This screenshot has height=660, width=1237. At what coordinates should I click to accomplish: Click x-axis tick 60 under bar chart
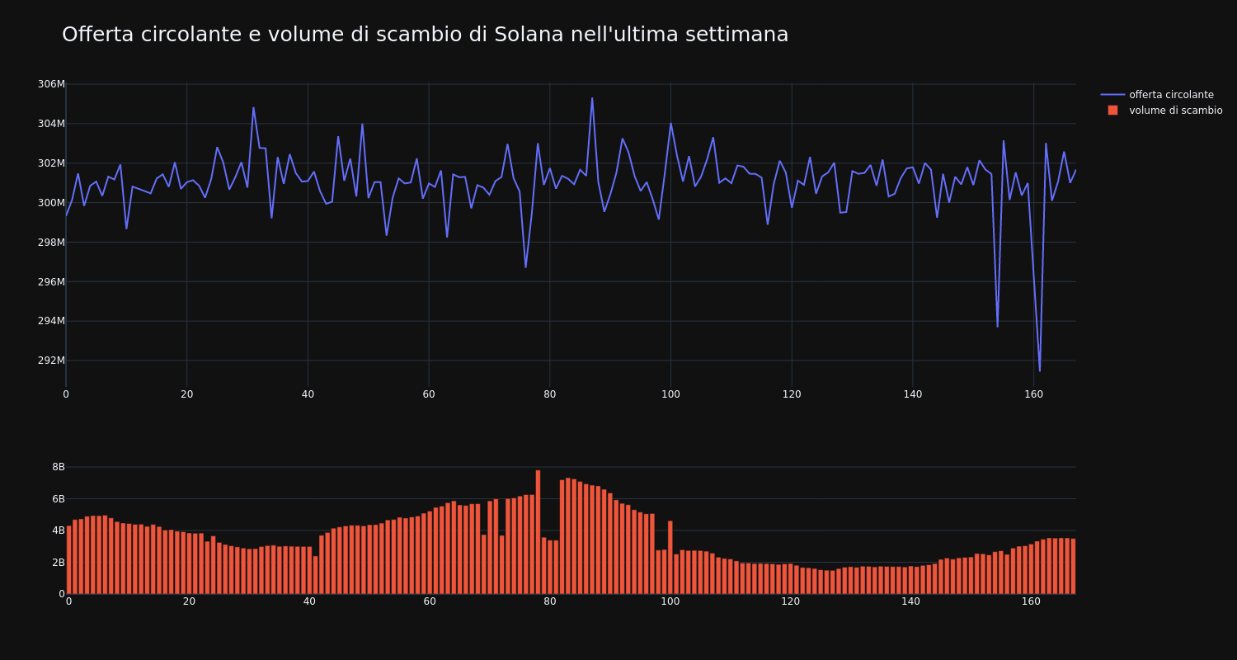coord(430,602)
